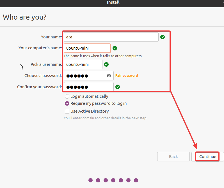Click the 'Pick a username' field

[x=83, y=64]
